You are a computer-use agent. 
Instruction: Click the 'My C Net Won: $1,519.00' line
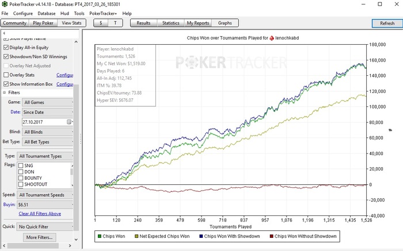121,64
